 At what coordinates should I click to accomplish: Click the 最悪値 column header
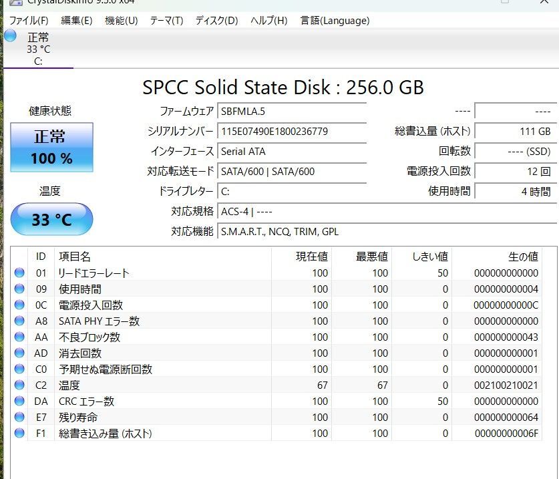[x=362, y=257]
